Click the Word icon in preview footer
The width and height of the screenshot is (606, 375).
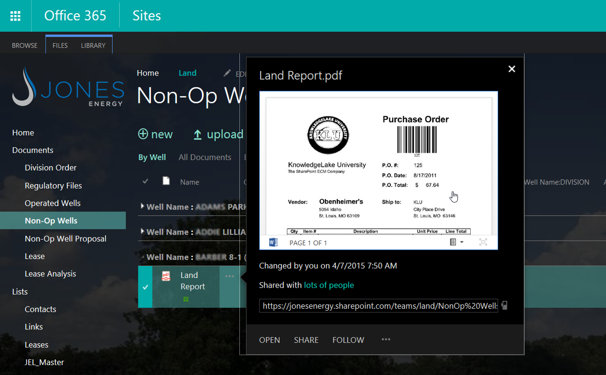click(273, 242)
